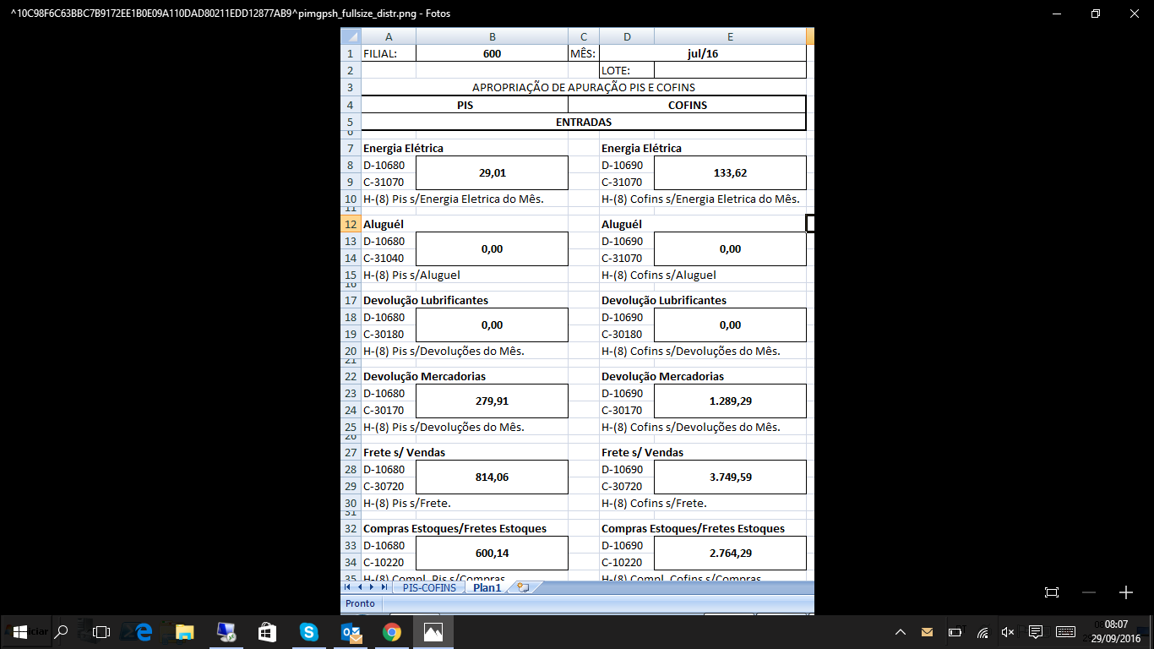Screen dimensions: 1154x649
Task: Click the select-all corner of the spreadsheet
Action: [351, 36]
